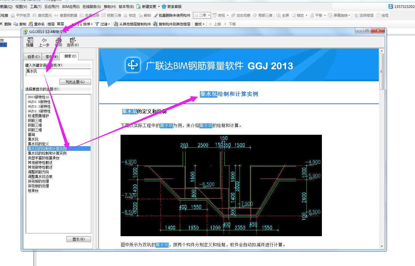Select topic 调整钢筋方向
Image resolution: width=415 pixels, height=266 pixels.
(38, 172)
